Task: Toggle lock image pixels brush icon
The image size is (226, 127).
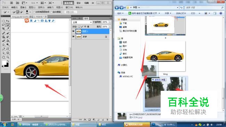Action: [82, 26]
